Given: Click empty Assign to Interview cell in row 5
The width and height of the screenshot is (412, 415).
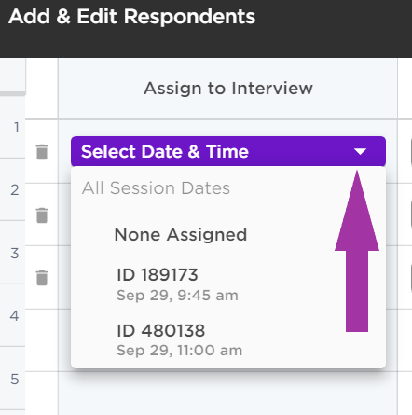Looking at the screenshot, I should (x=228, y=394).
